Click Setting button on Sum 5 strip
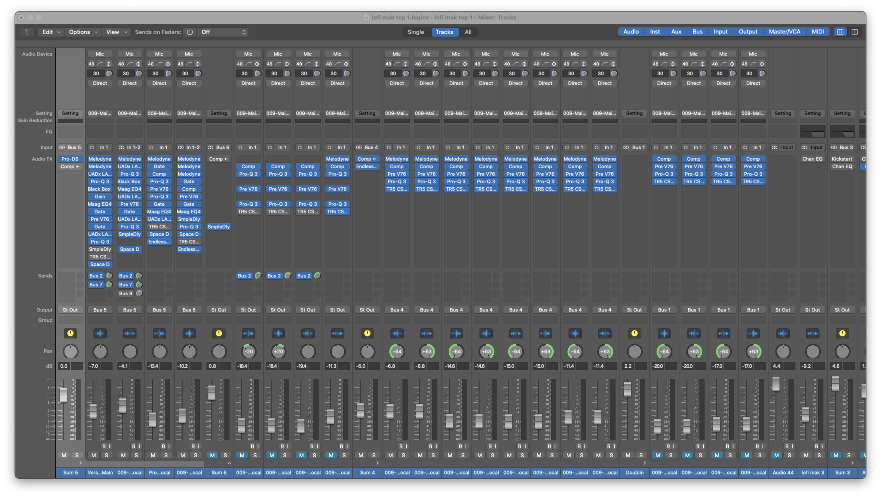 (x=70, y=113)
